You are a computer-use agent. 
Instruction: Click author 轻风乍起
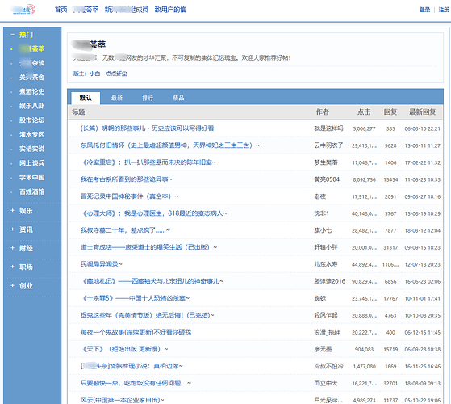pyautogui.click(x=326, y=315)
